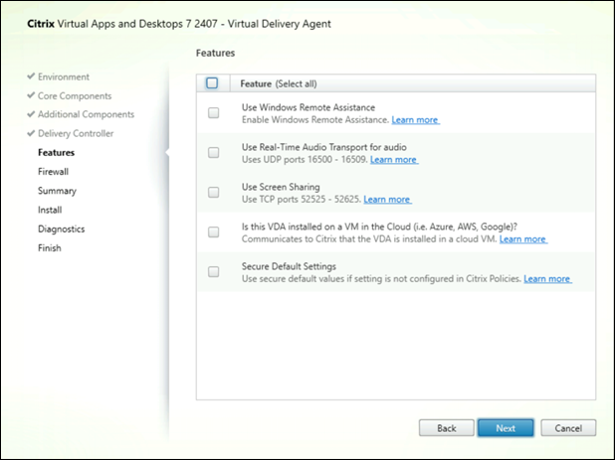This screenshot has width=615, height=460.
Task: Open Learn more for Windows Remote Assistance
Action: click(415, 119)
